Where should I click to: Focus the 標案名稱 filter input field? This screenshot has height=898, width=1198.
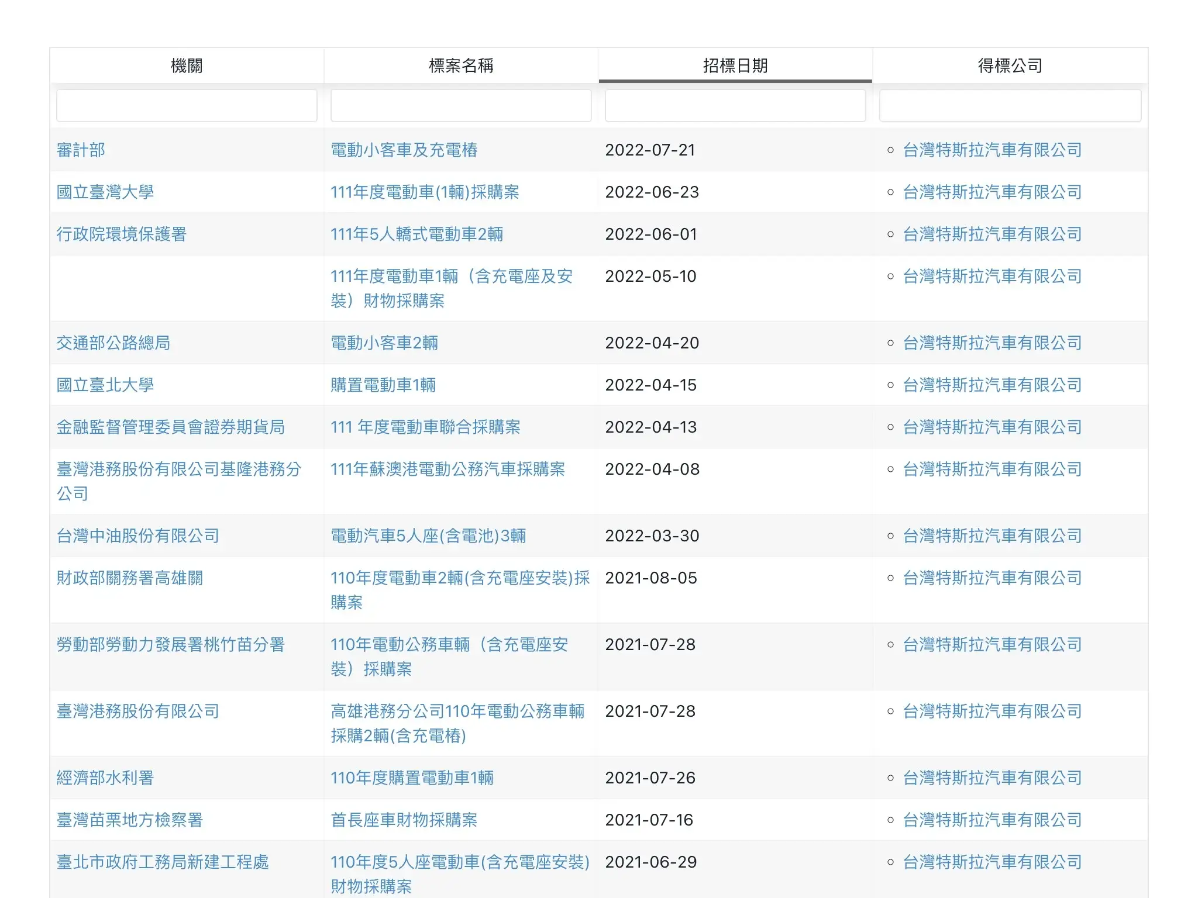point(461,106)
